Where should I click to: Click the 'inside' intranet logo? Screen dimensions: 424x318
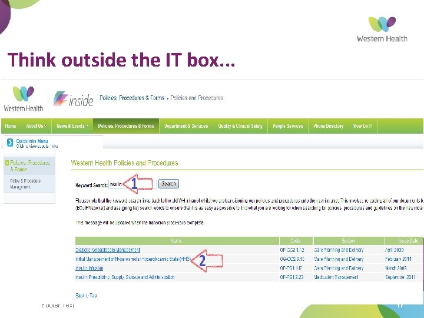coord(73,99)
